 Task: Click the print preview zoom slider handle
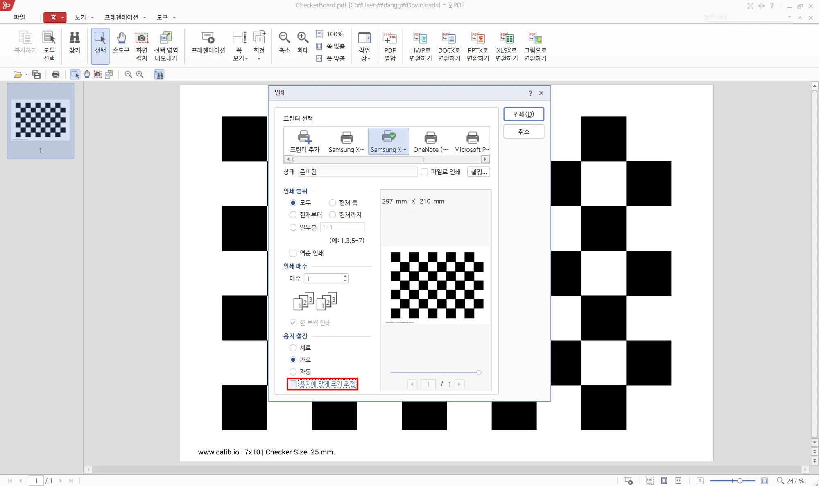click(479, 372)
